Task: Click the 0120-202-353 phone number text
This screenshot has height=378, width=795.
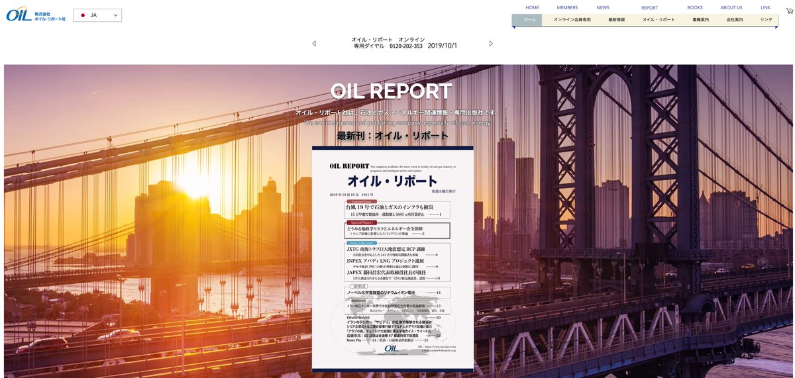Action: (x=406, y=46)
